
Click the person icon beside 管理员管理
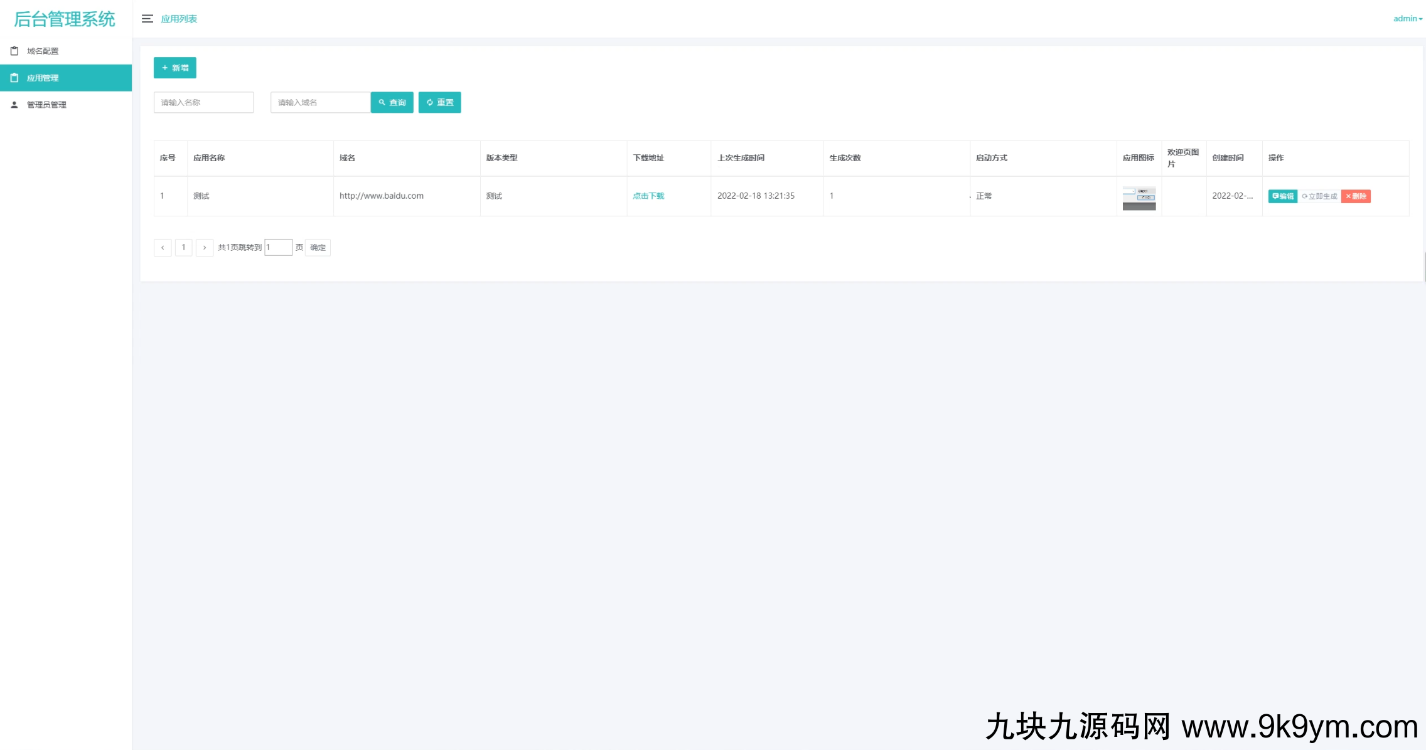coord(14,105)
